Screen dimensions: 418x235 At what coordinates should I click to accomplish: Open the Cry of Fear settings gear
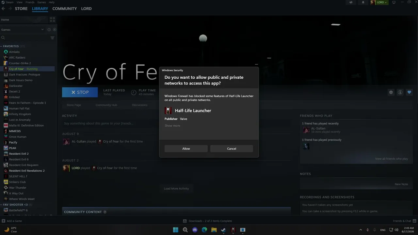[391, 92]
